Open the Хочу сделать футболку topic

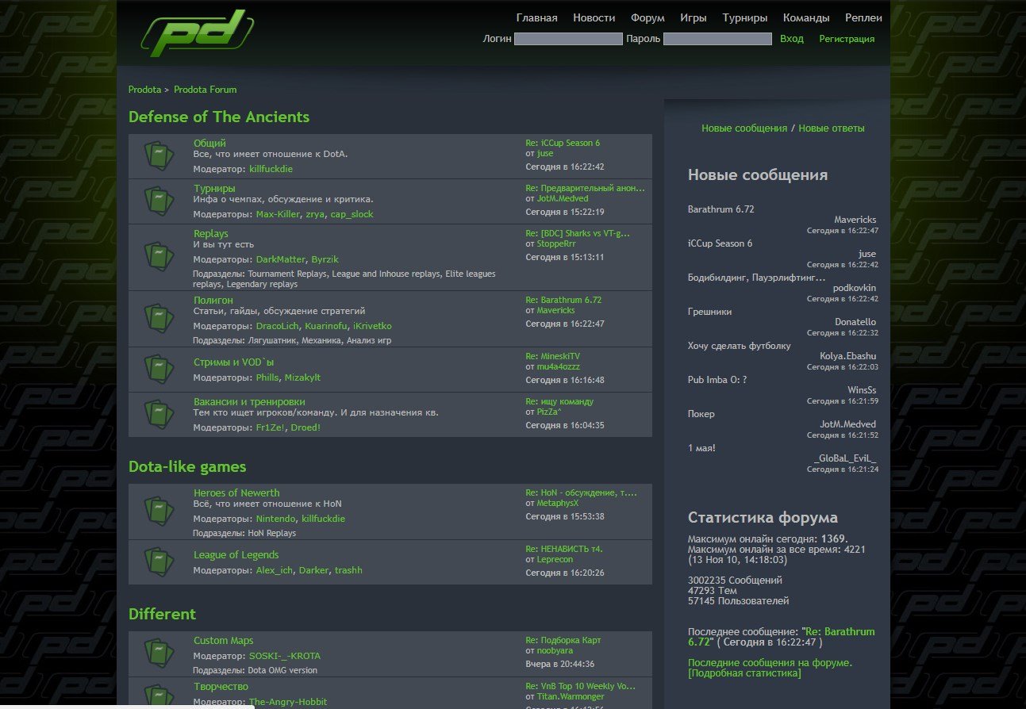click(x=740, y=346)
